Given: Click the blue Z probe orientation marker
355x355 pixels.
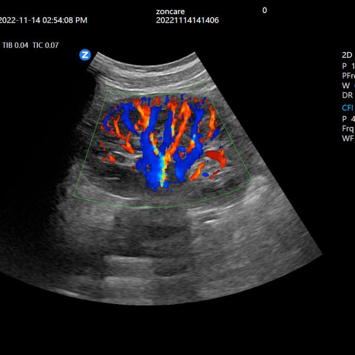Looking at the screenshot, I should 85,55.
